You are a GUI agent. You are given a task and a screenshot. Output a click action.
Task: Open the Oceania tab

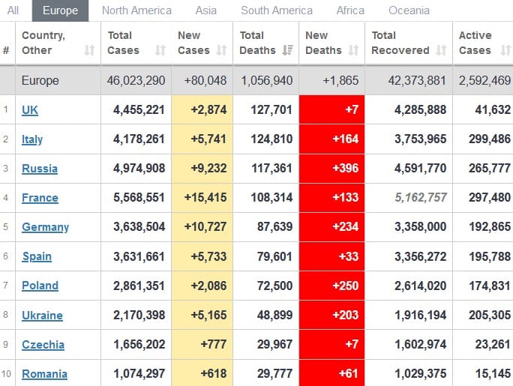[x=409, y=10]
